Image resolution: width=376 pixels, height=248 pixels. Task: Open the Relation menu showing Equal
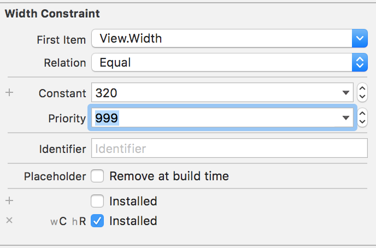coord(221,63)
